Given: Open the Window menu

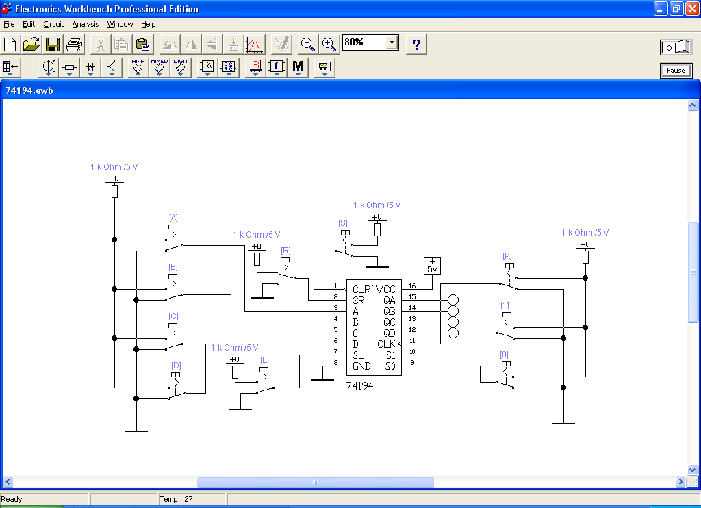Looking at the screenshot, I should pyautogui.click(x=120, y=24).
